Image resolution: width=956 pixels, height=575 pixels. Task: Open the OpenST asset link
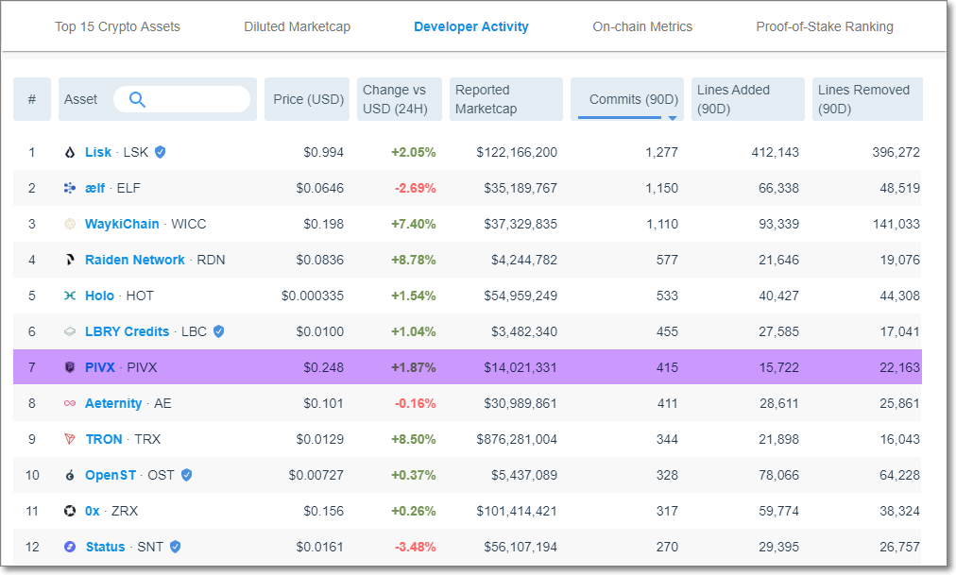tap(111, 475)
